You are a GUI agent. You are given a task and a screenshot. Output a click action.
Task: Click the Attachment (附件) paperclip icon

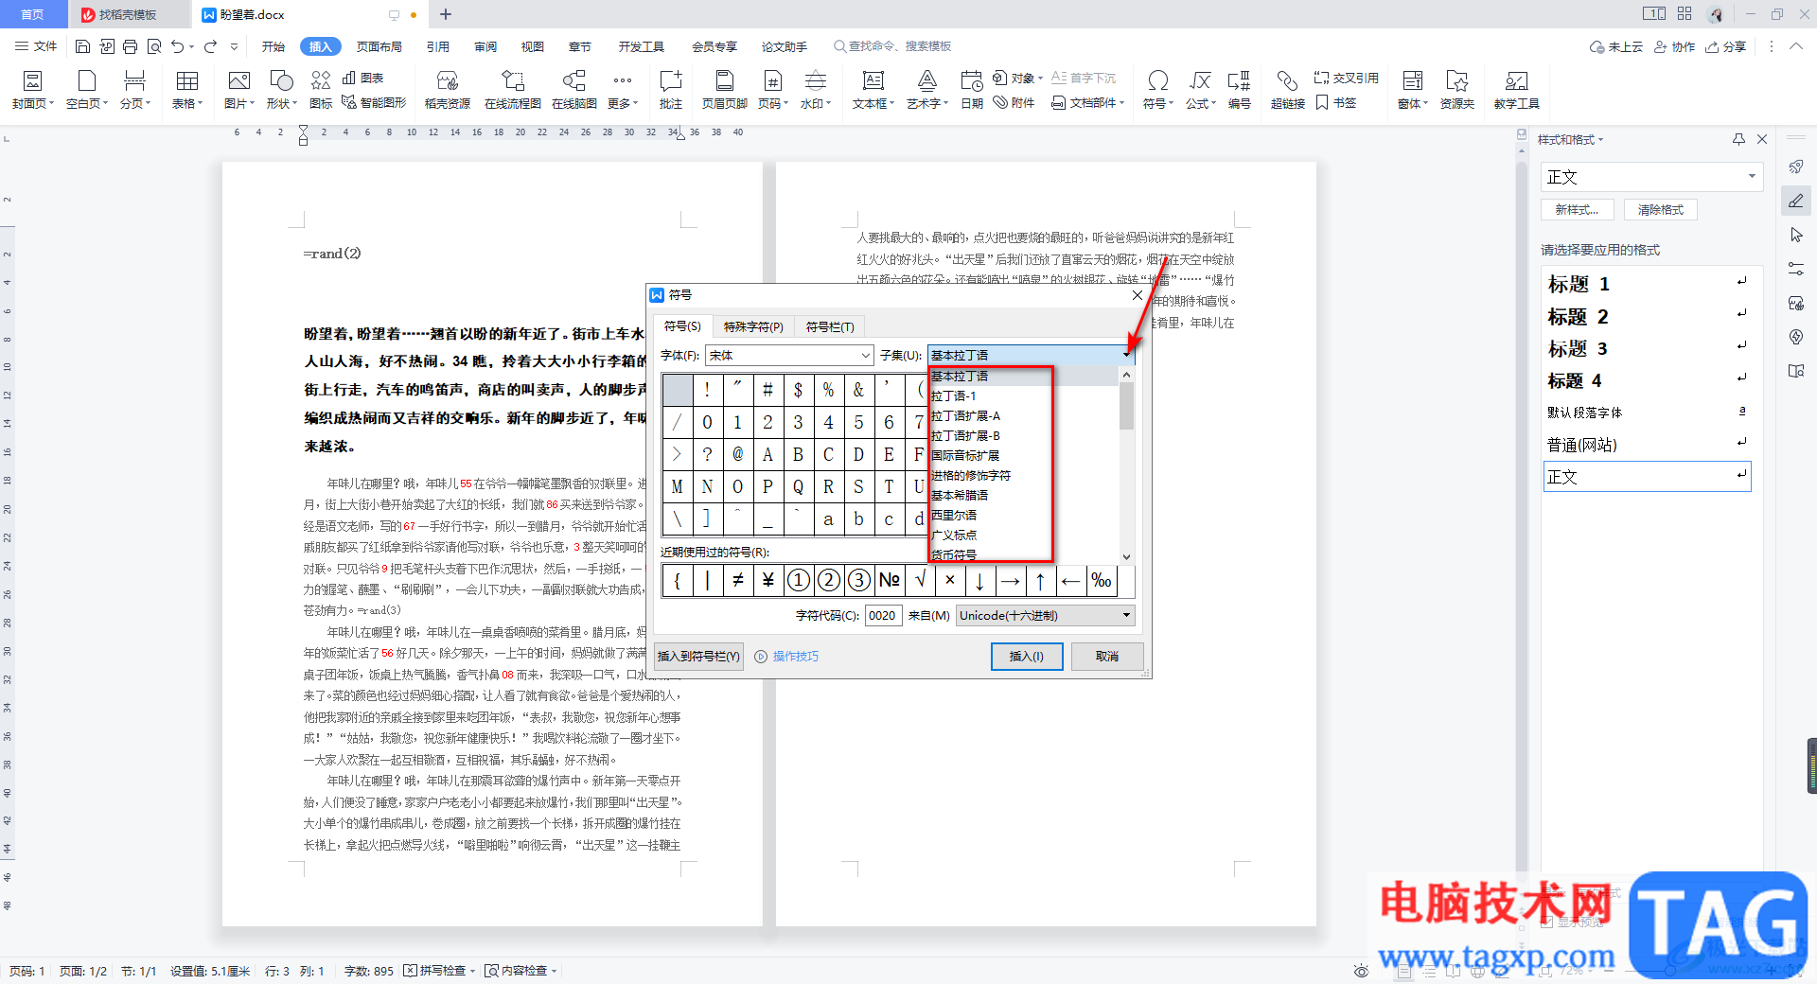(1000, 102)
